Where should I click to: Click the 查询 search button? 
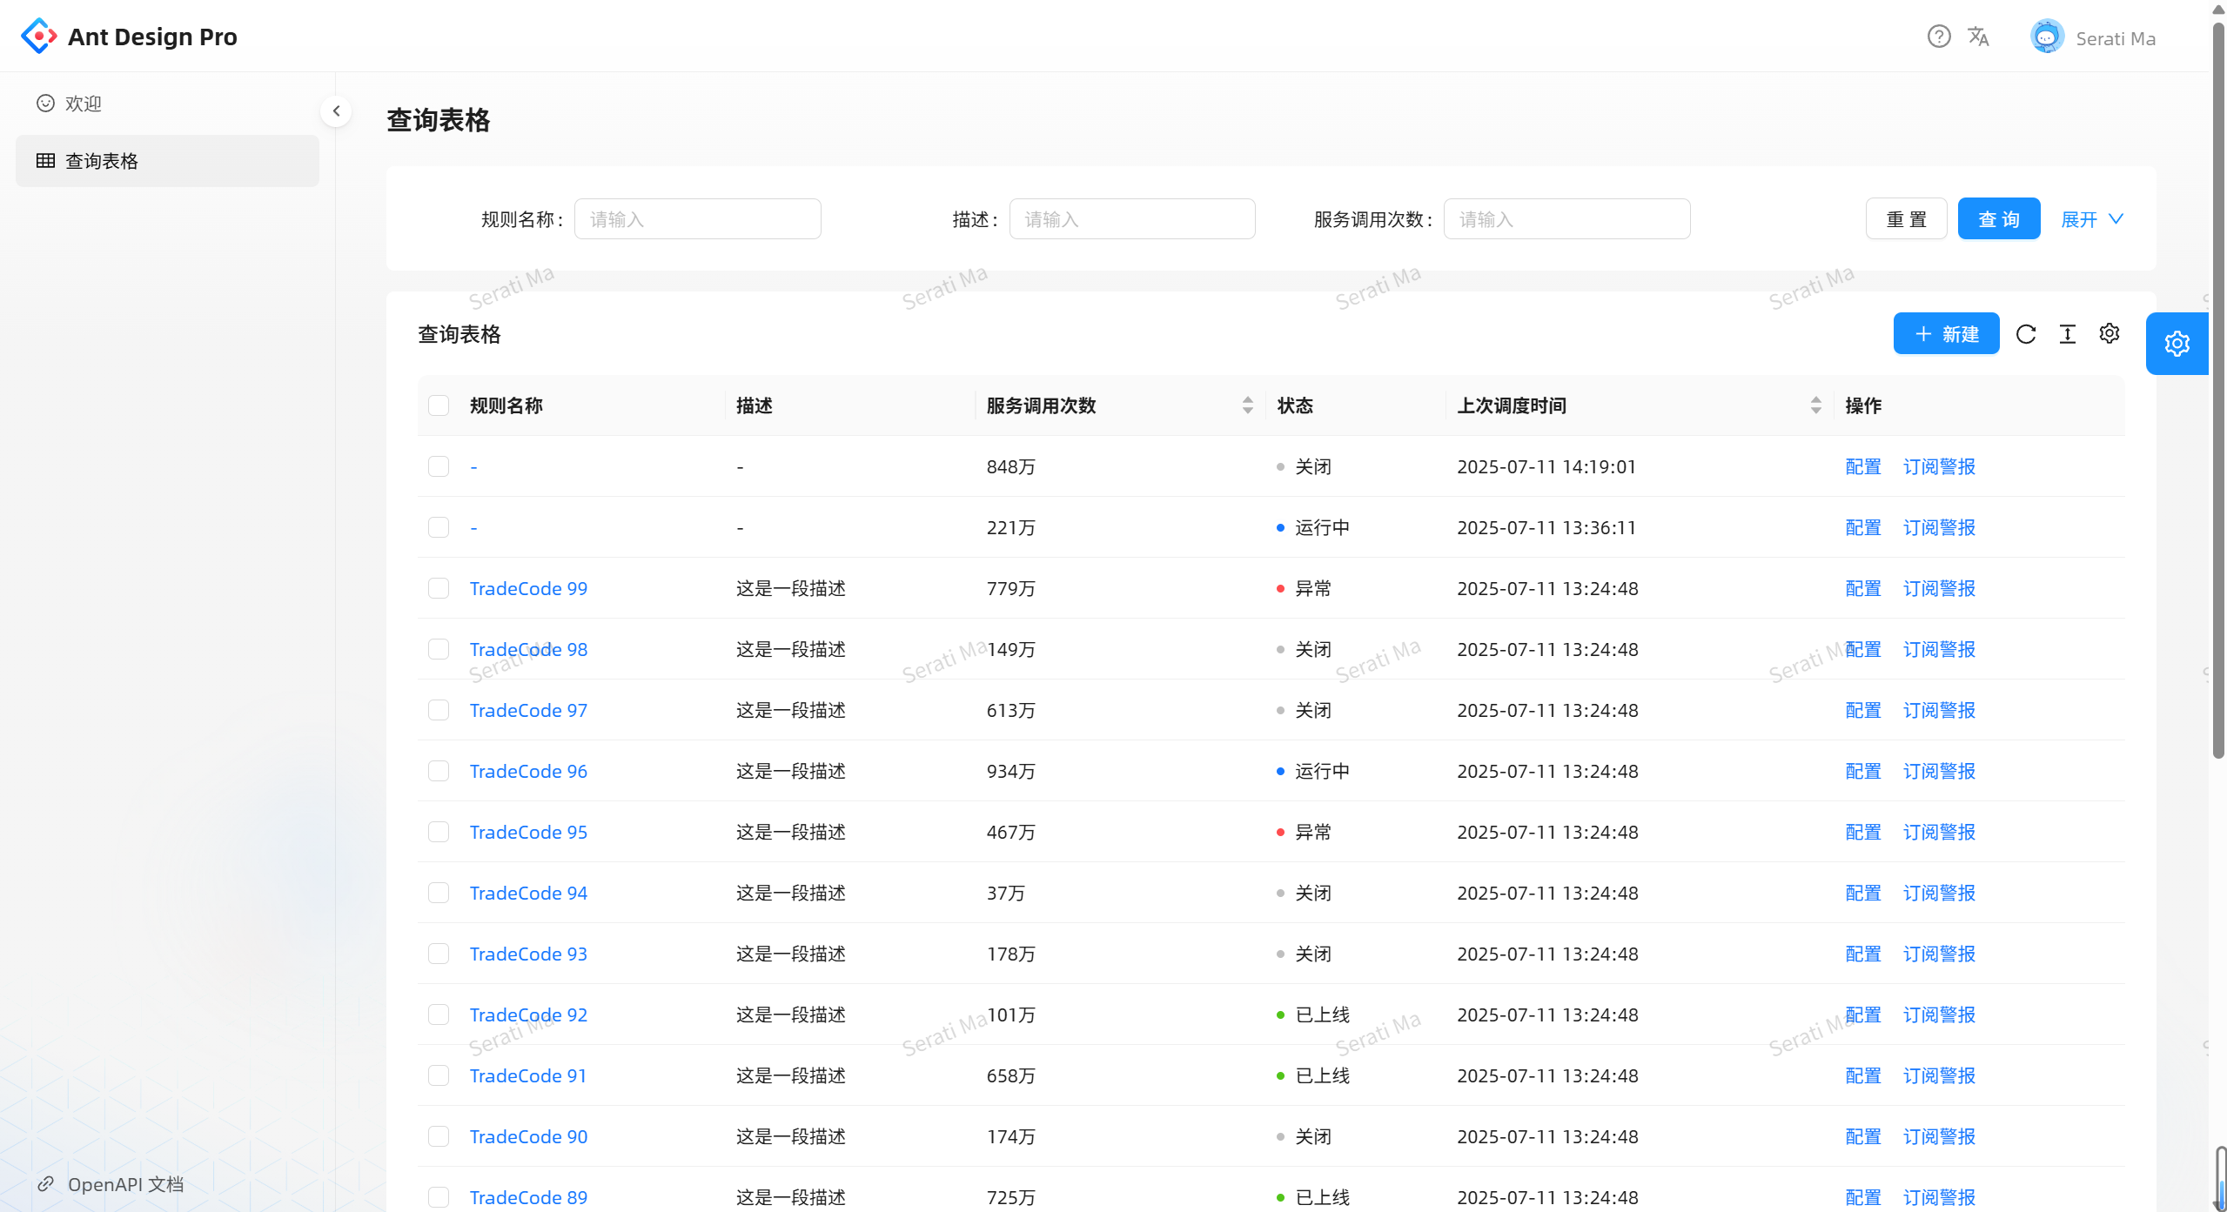1999,218
